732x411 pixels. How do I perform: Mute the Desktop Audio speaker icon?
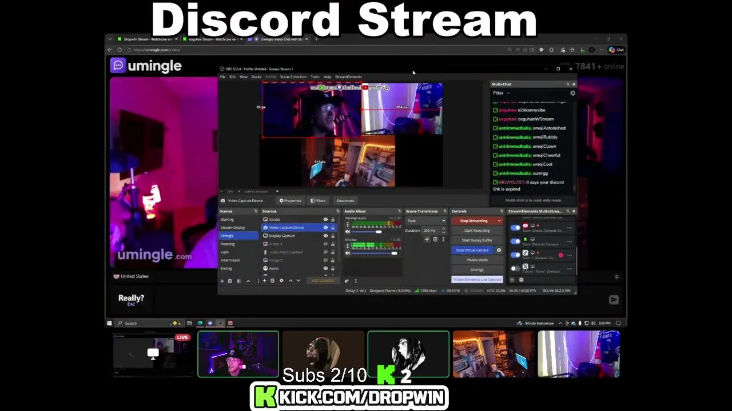(x=348, y=231)
